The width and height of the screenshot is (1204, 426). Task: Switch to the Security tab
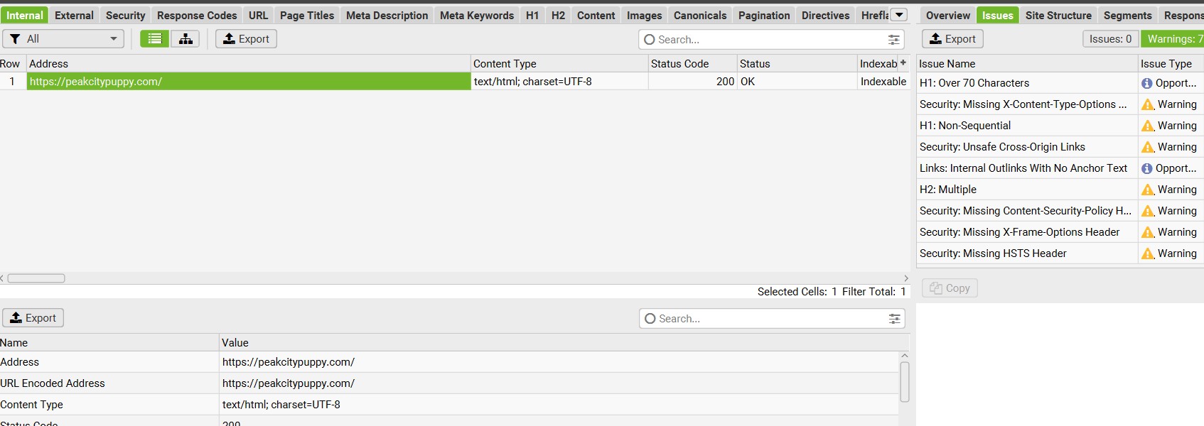pos(125,15)
